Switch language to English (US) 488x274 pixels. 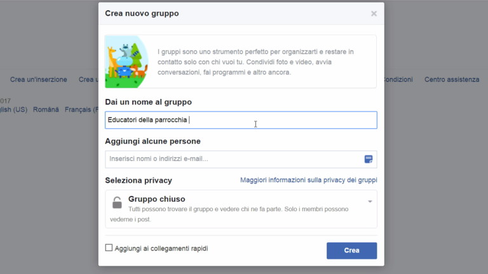point(13,110)
